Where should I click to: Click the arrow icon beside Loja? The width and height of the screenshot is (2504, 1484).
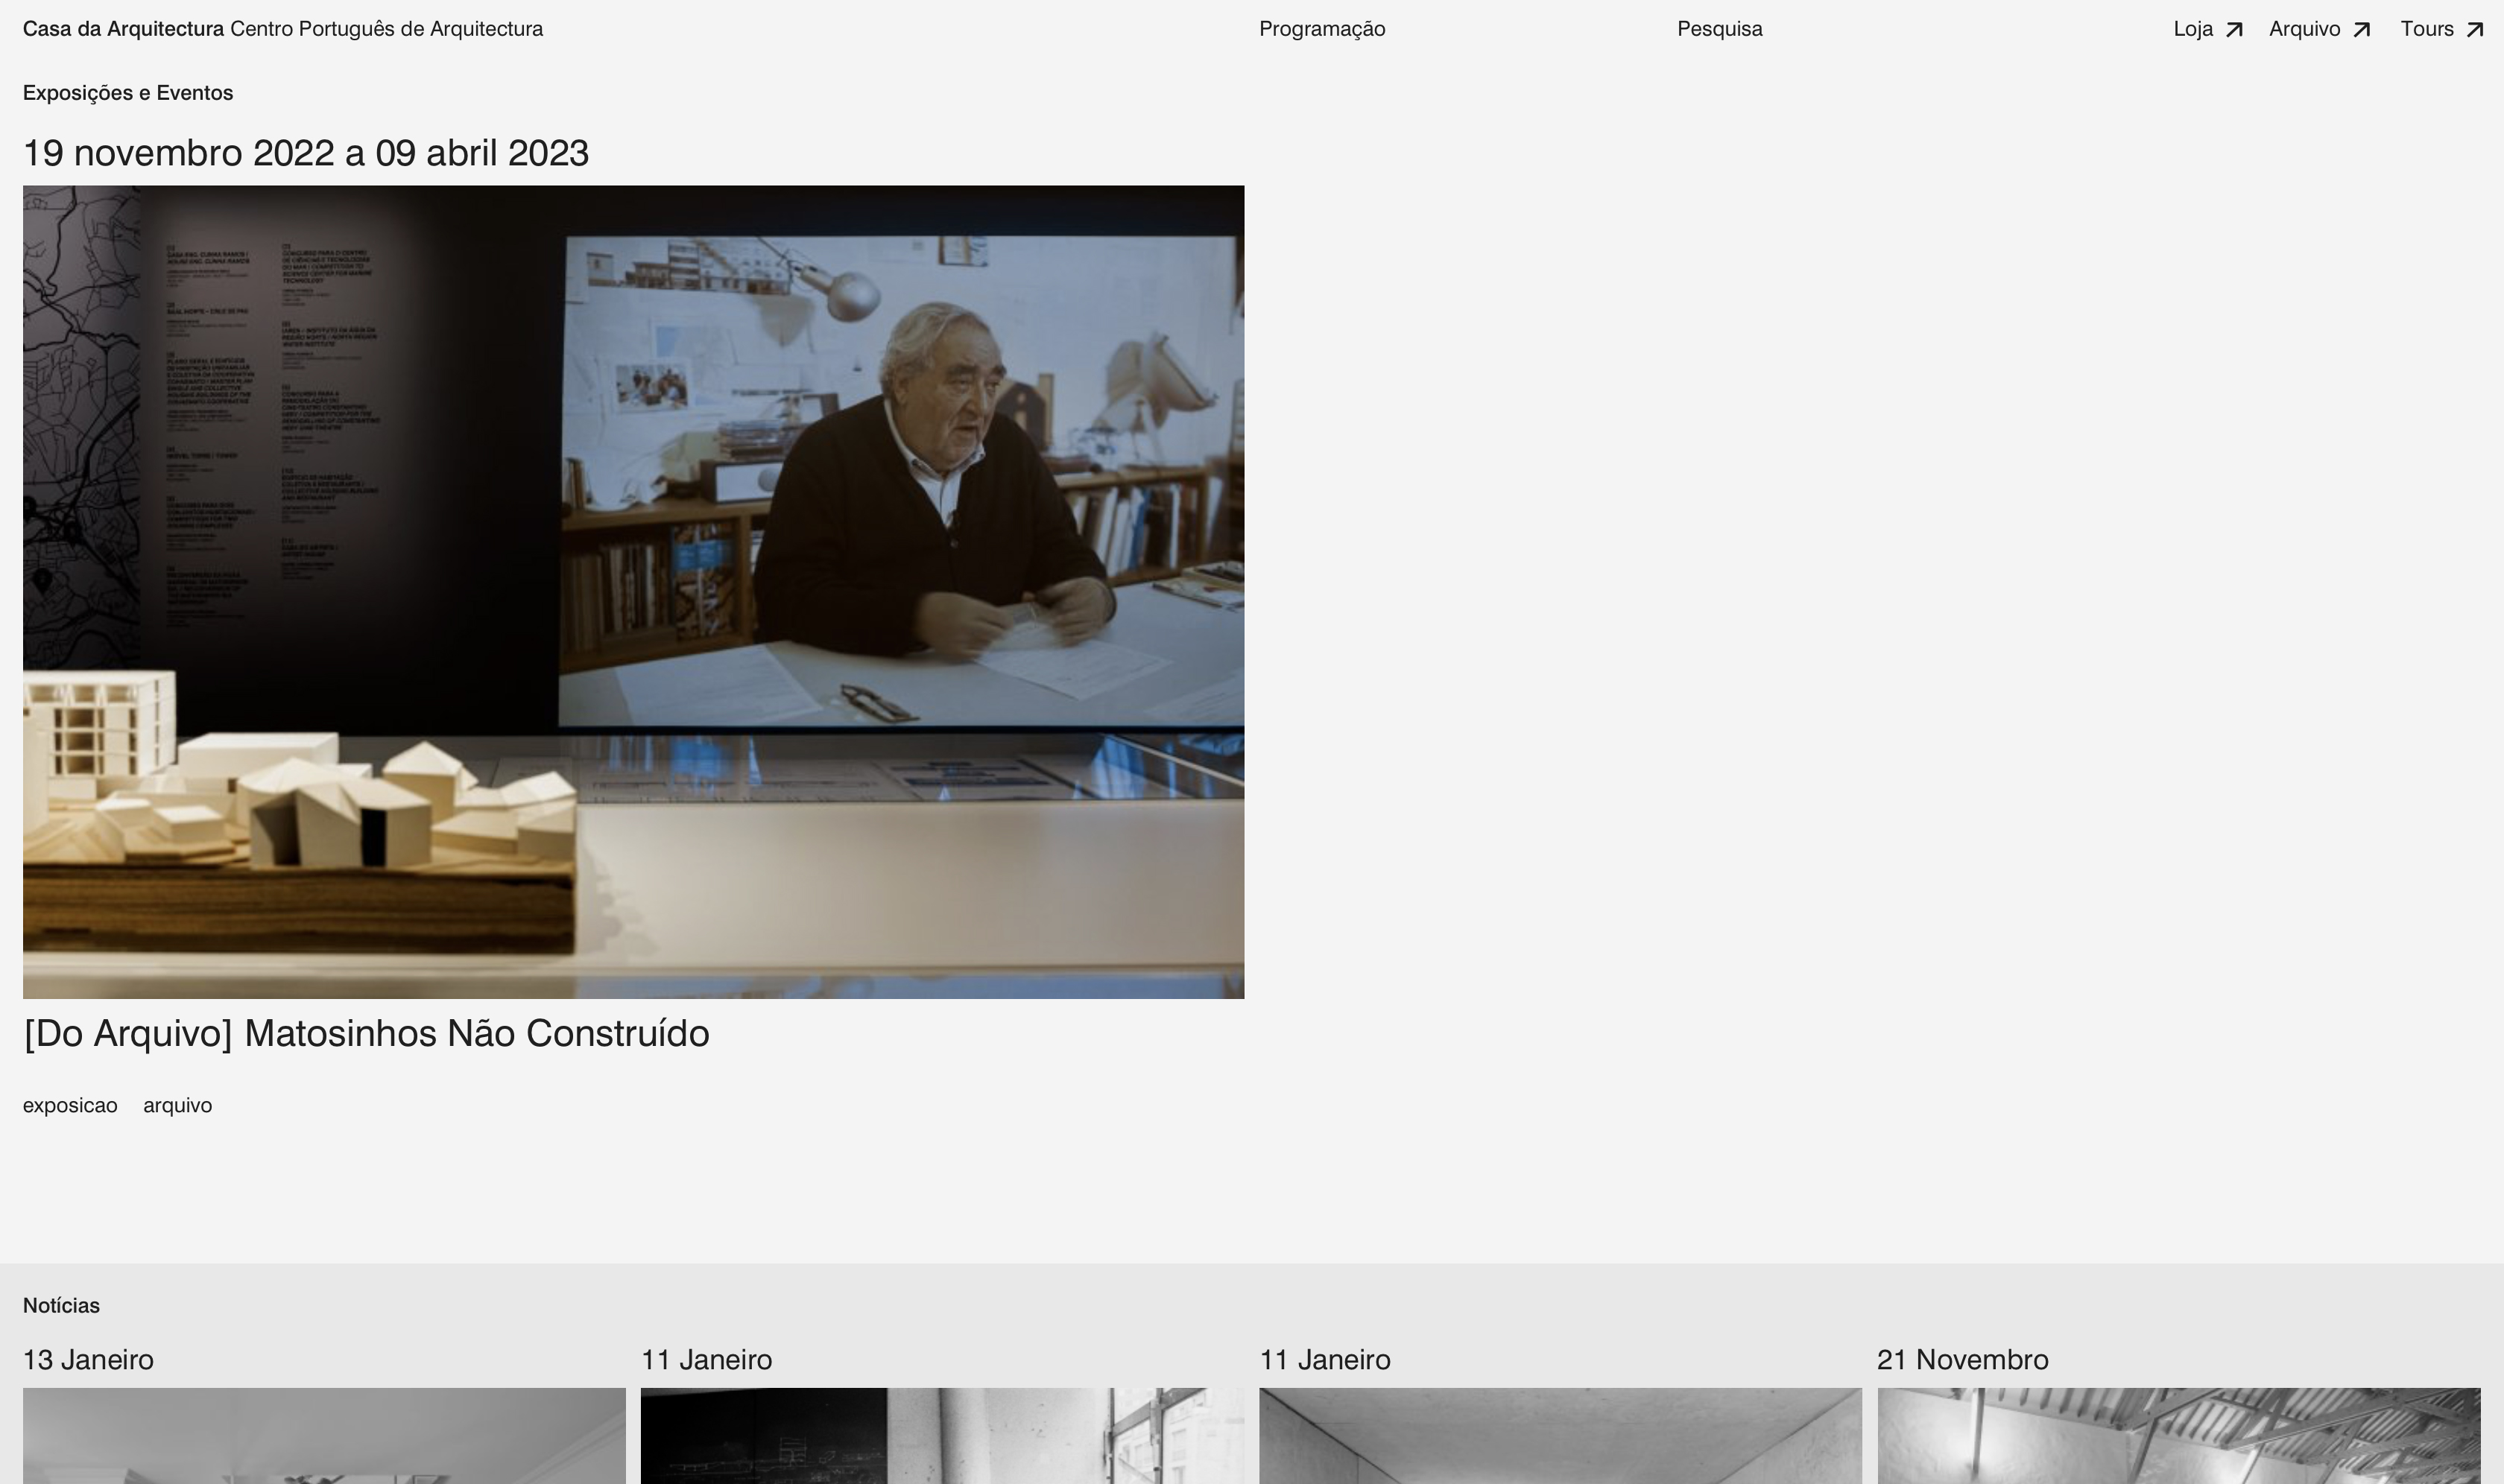2234,30
